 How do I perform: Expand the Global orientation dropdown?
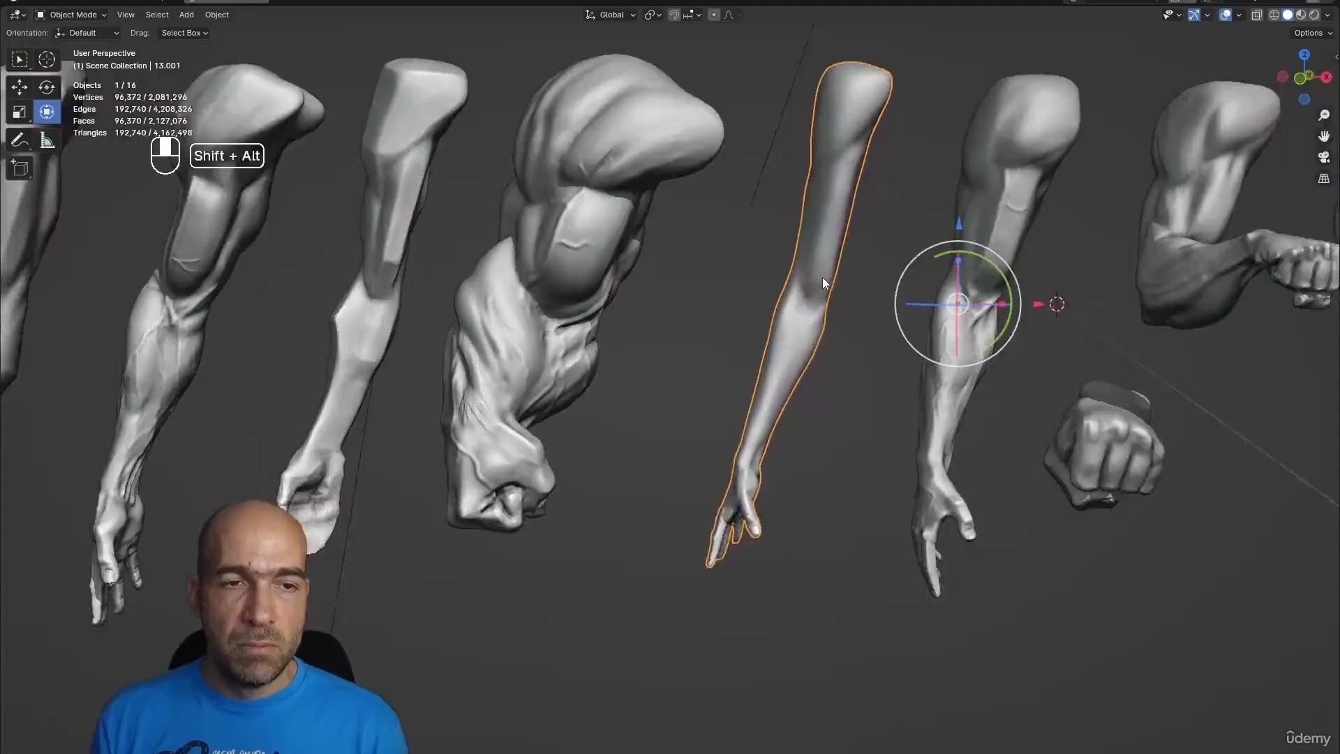click(611, 15)
